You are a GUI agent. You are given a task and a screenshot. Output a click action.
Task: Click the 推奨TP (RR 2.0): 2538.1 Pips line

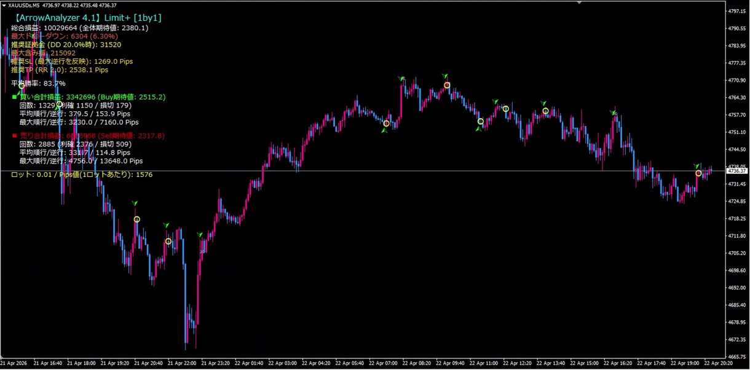[60, 70]
